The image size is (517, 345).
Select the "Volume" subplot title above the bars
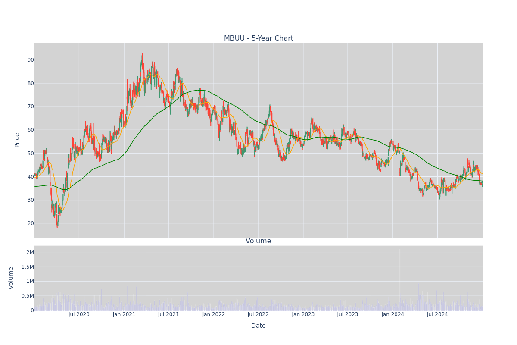pos(258,241)
